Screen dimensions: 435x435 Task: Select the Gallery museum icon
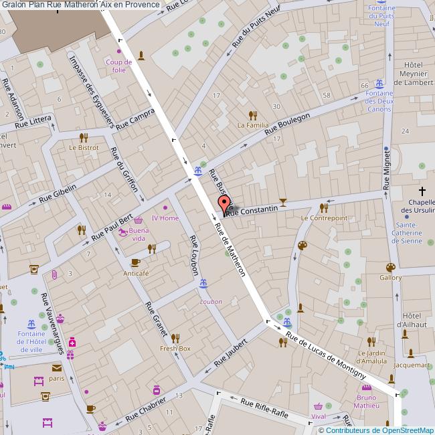pyautogui.click(x=391, y=266)
